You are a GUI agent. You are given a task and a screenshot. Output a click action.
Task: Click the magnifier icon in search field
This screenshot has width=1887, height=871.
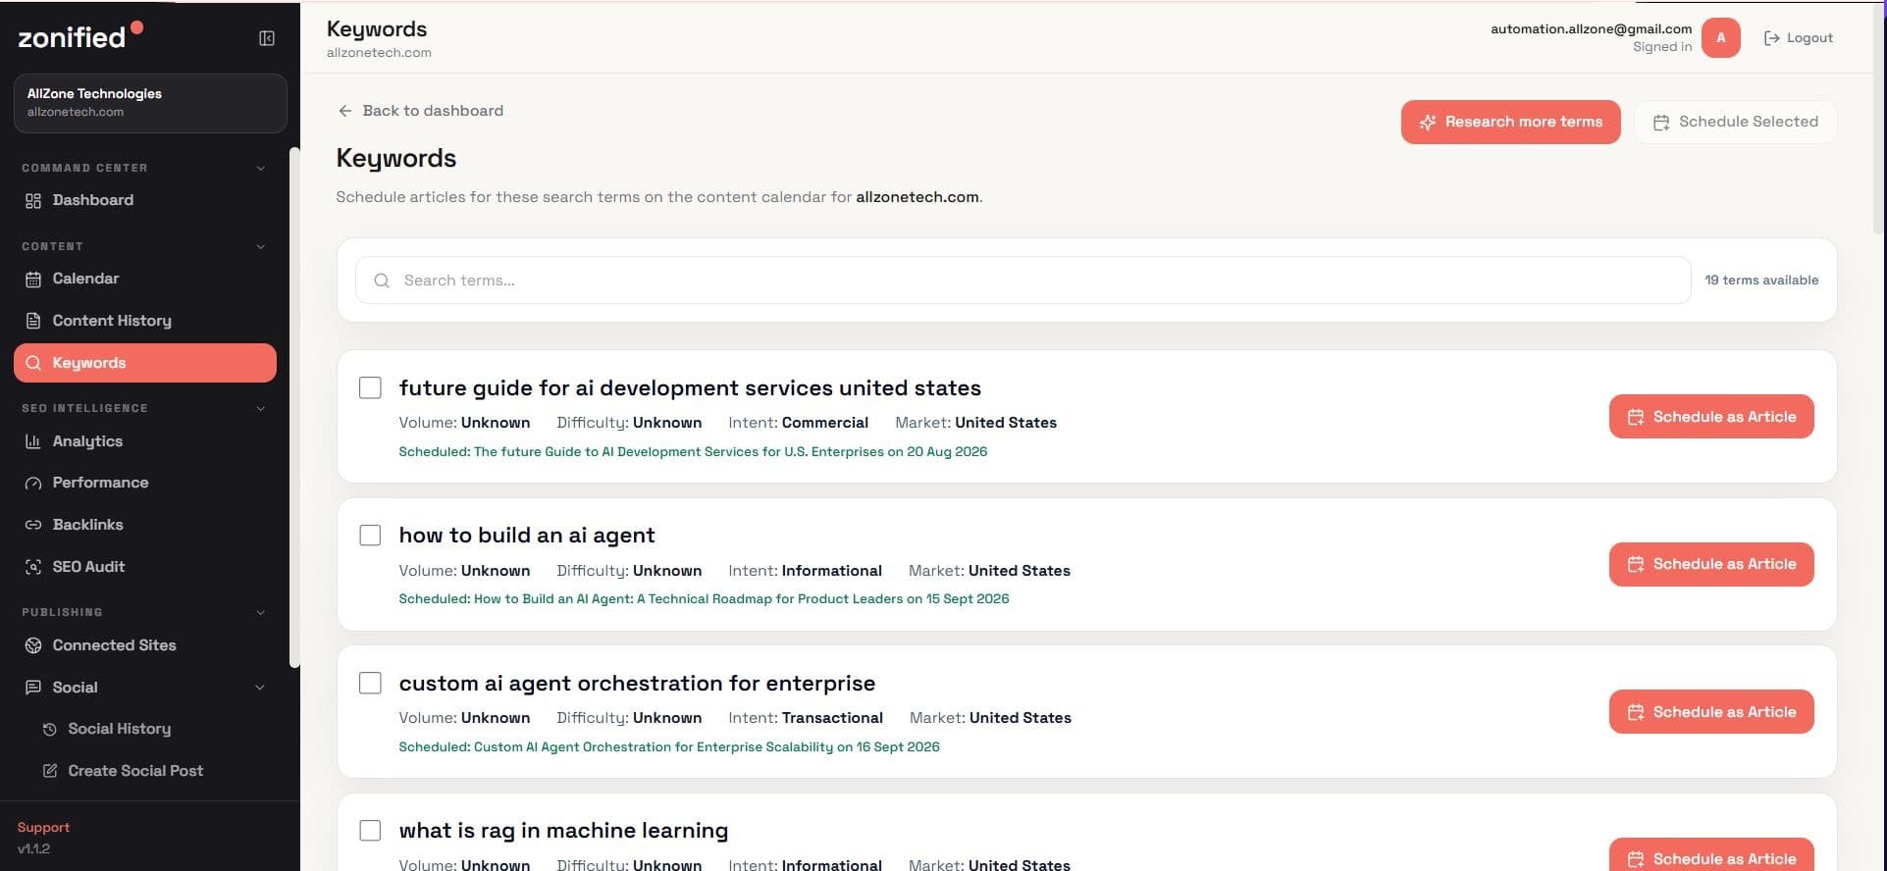click(382, 281)
